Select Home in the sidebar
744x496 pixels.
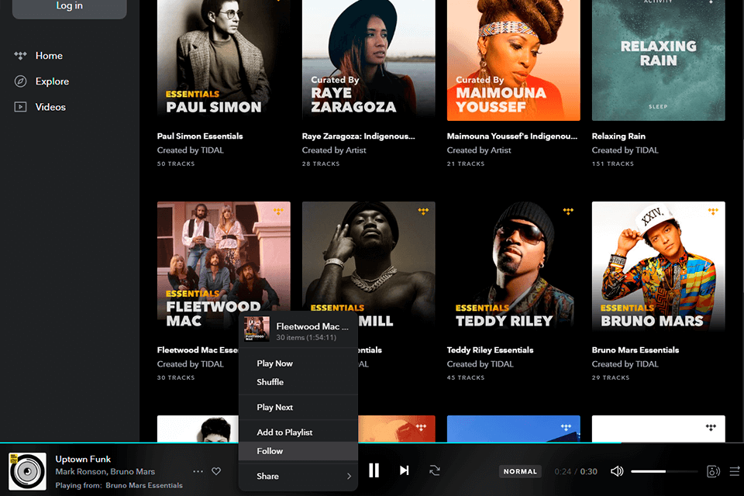click(49, 55)
